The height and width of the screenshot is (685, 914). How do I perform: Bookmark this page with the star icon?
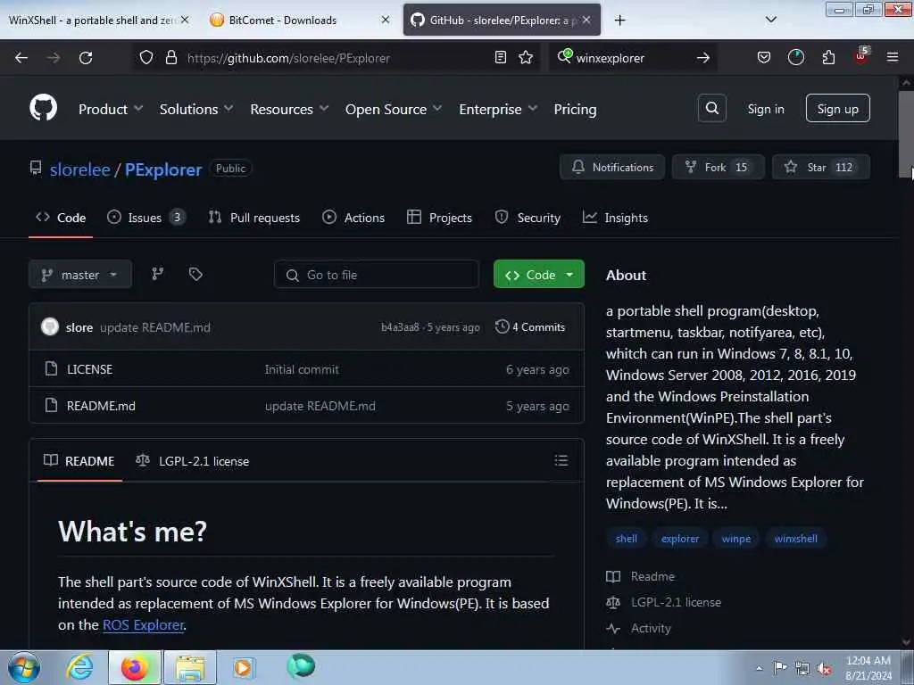click(526, 57)
